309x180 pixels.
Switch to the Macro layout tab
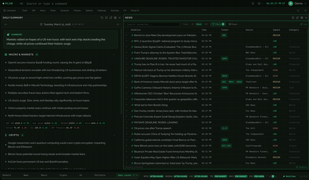coord(44,175)
